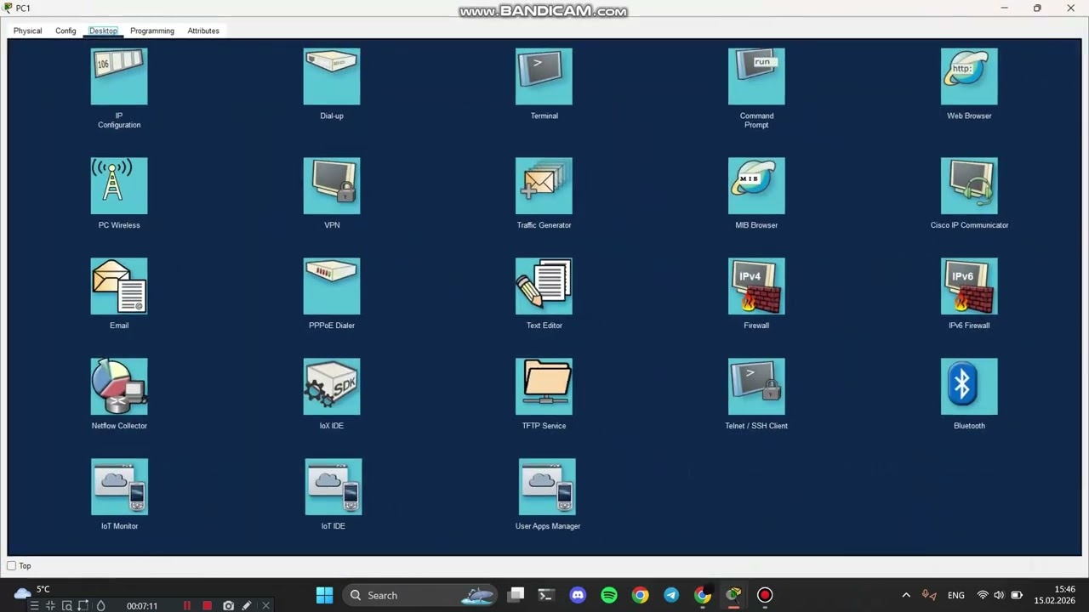The width and height of the screenshot is (1089, 612).
Task: Pause the Bandicam recording
Action: tap(187, 605)
